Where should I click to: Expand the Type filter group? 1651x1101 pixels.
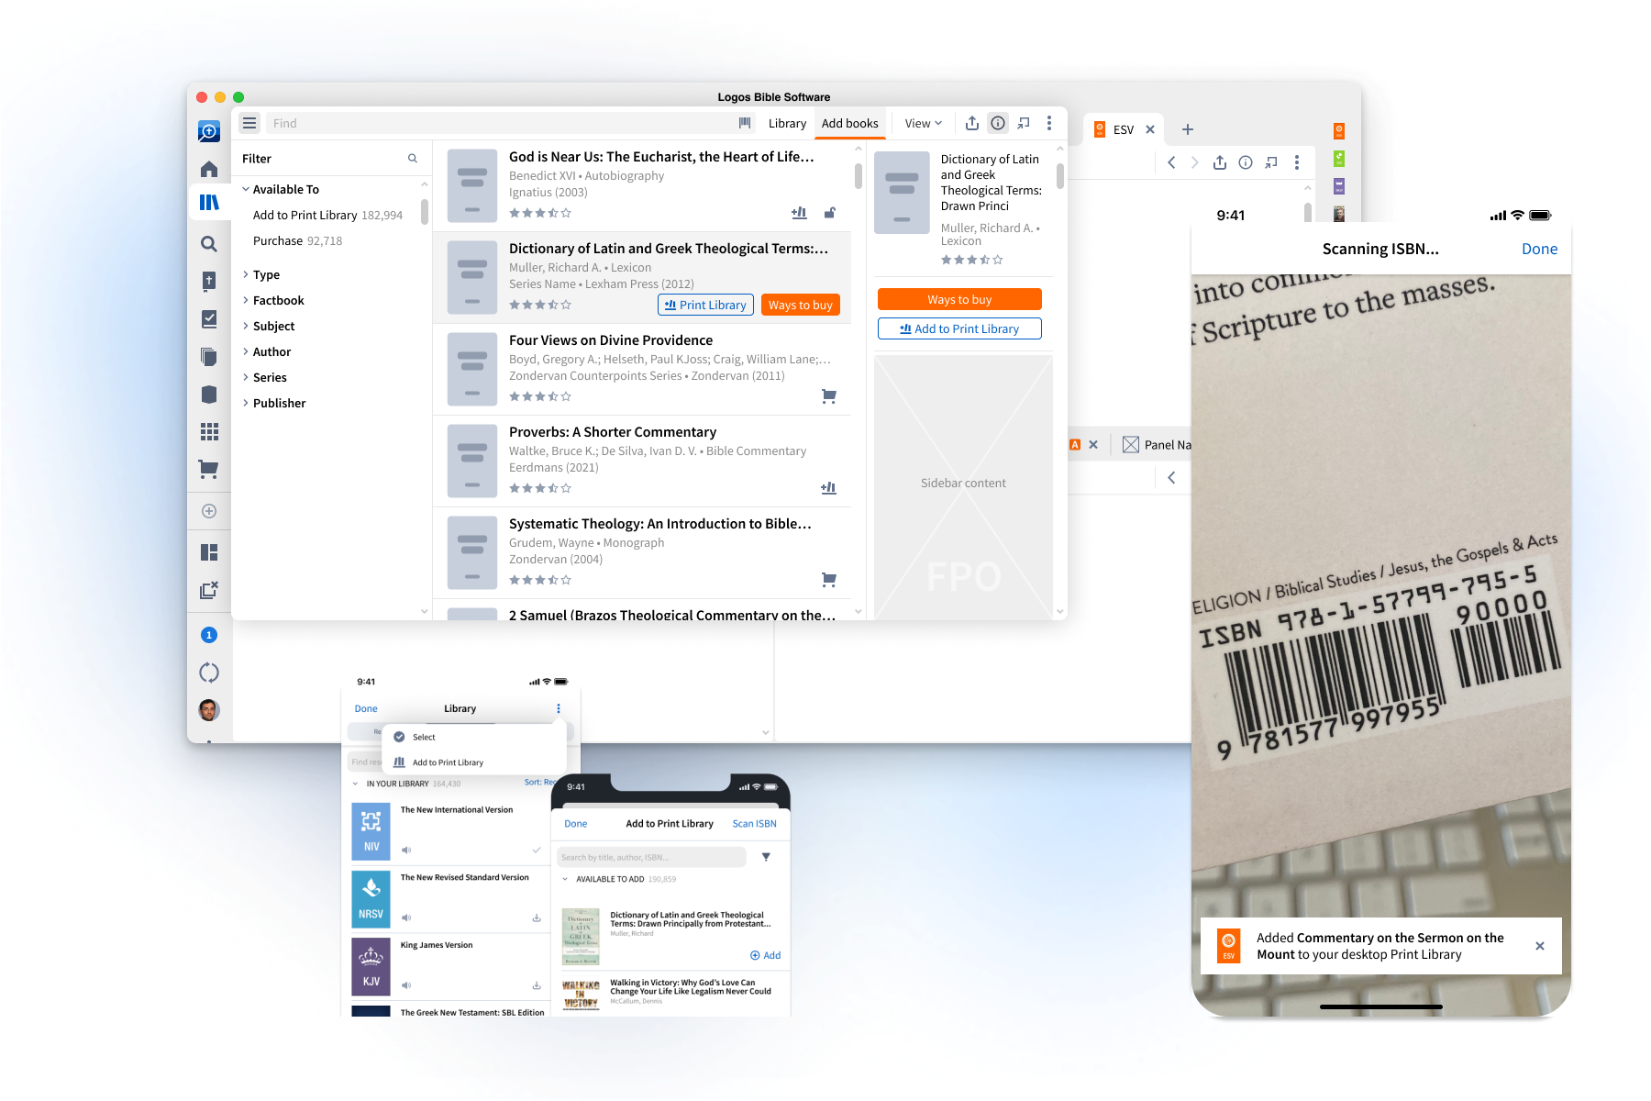[x=246, y=274]
